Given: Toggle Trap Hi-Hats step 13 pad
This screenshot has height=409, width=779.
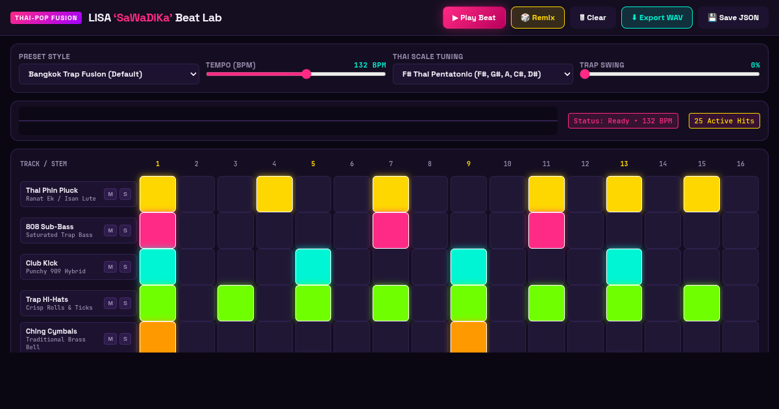Looking at the screenshot, I should pos(624,303).
